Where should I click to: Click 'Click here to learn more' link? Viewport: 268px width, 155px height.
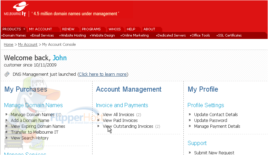tap(103, 74)
